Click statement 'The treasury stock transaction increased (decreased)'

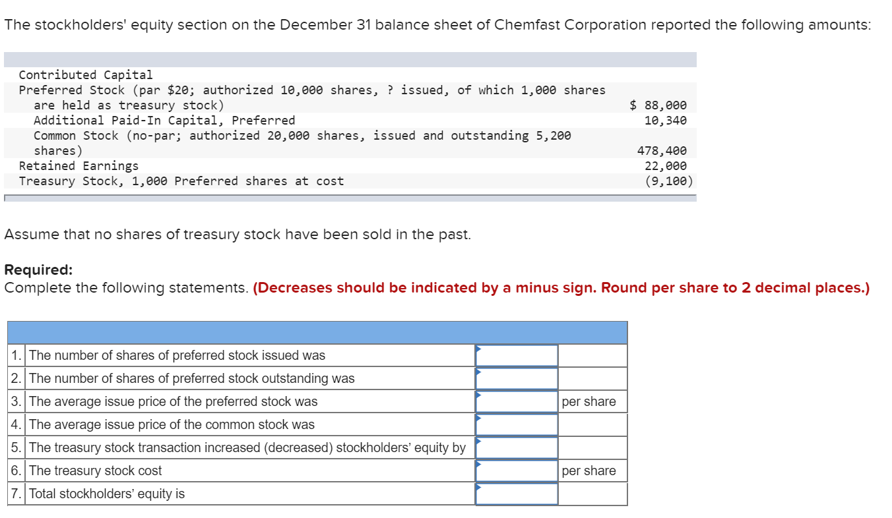(247, 447)
